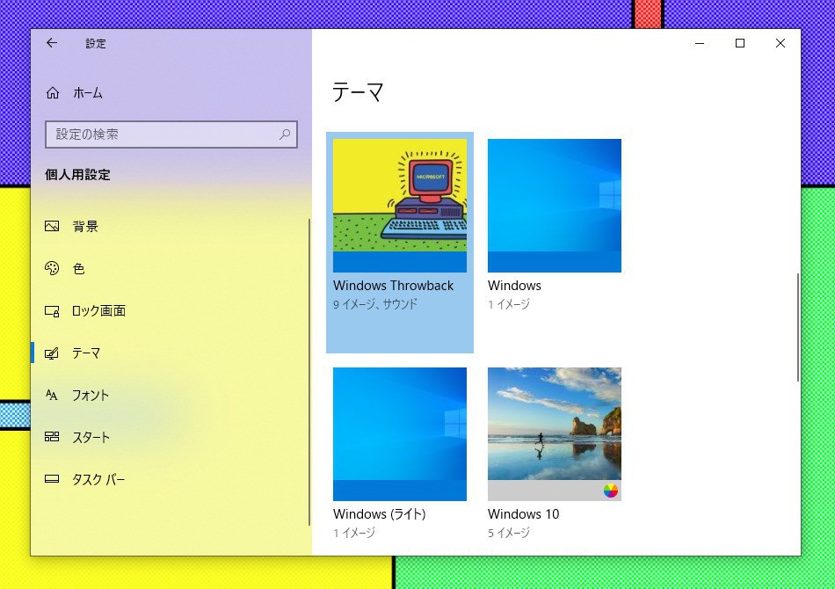Click the search magnifier icon

(x=285, y=135)
